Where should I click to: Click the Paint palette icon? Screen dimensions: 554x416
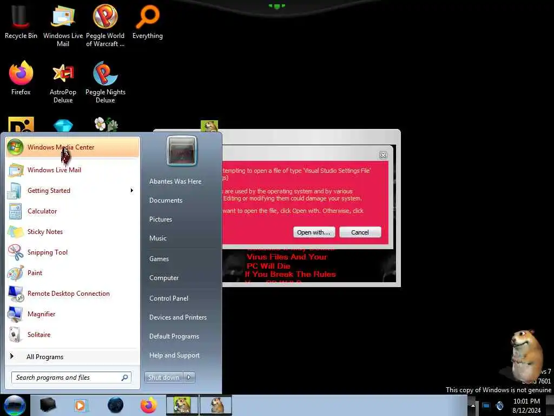15,273
